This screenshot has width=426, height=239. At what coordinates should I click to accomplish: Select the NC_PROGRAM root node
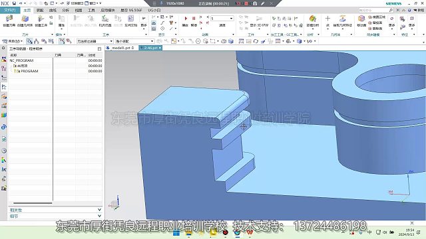click(21, 60)
